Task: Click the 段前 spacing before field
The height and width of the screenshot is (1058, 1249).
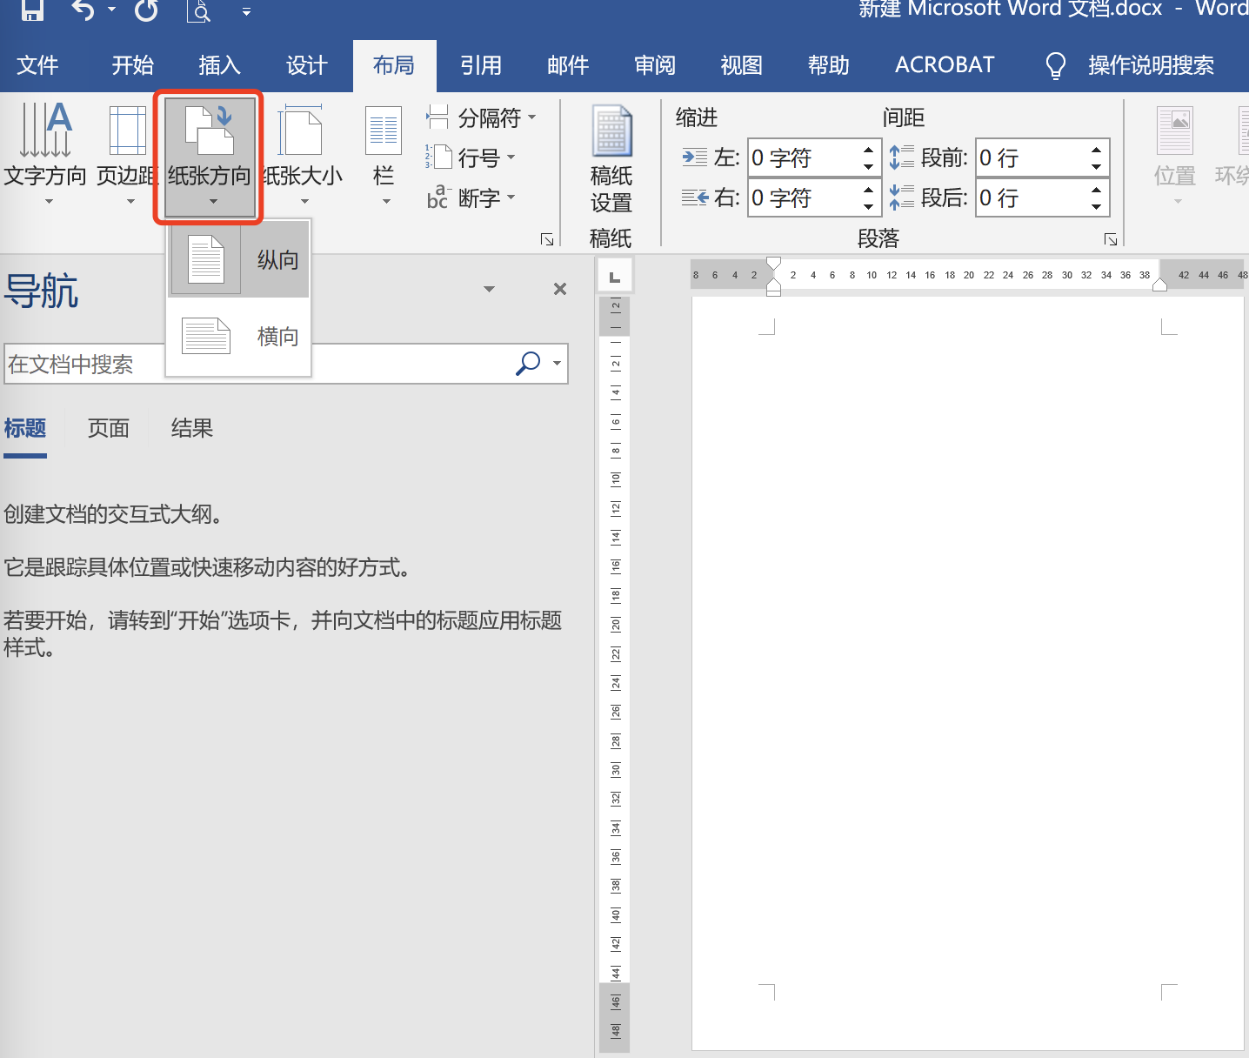Action: point(1032,157)
